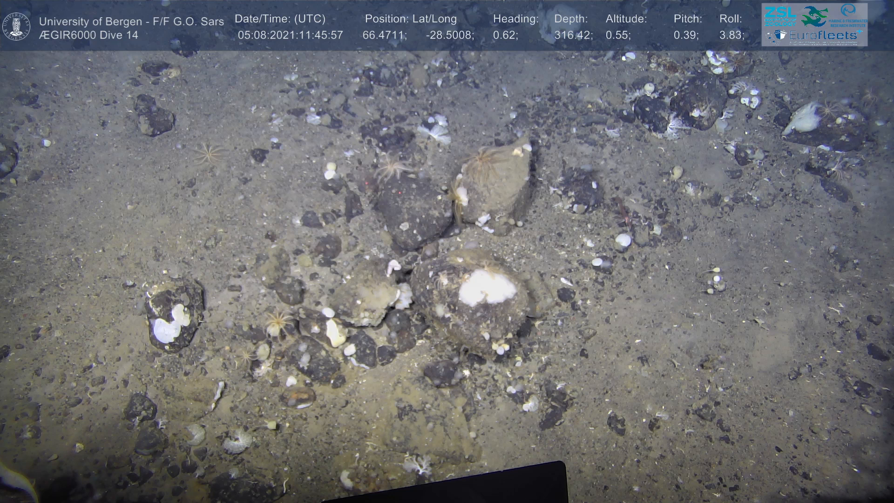Click the Heading value 0.62

click(x=505, y=35)
